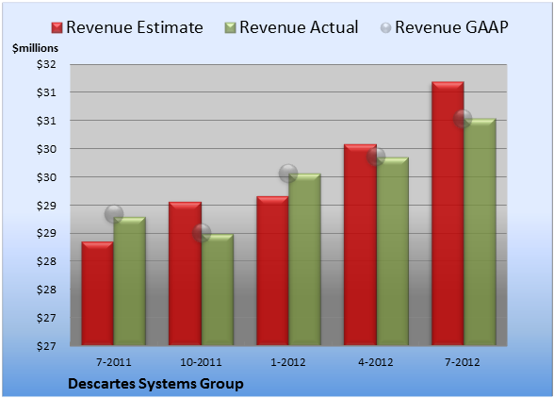The height and width of the screenshot is (398, 554).
Task: Click the gray Revenue GAAP legend marker
Action: [x=385, y=27]
